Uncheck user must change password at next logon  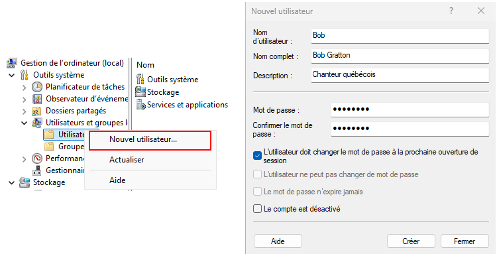[257, 156]
